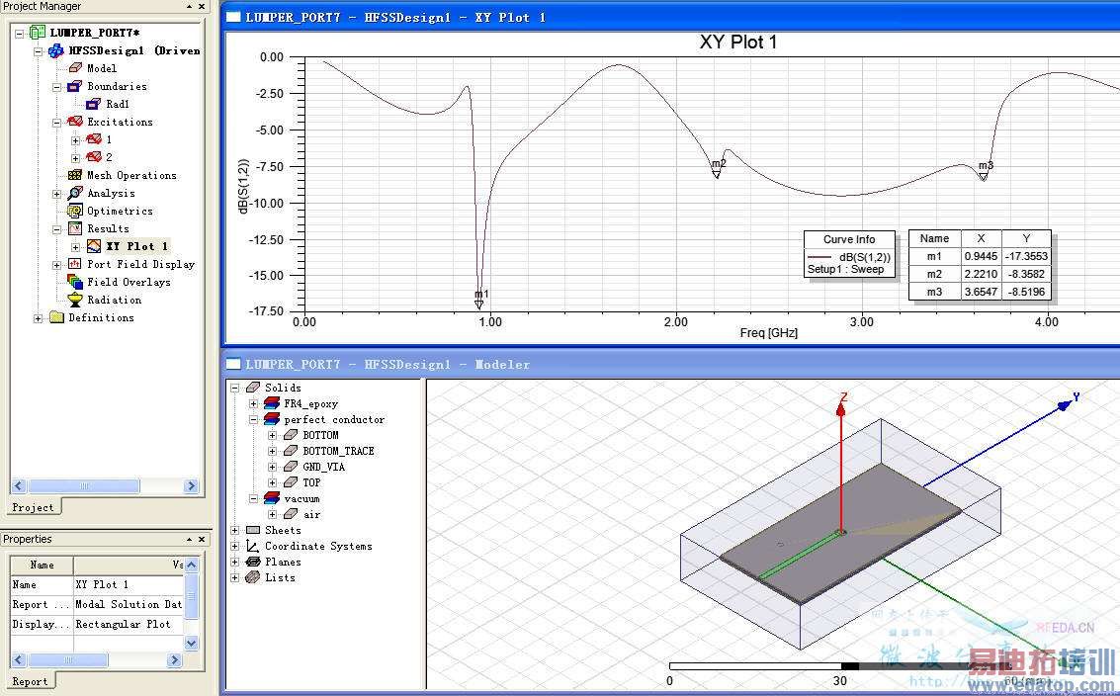Open the Report tab in Properties panel
The image size is (1120, 696).
(30, 681)
